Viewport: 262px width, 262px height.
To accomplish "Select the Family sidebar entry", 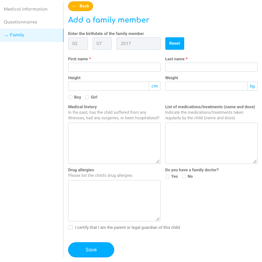I will 32,35.
